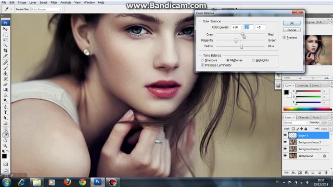The width and height of the screenshot is (333, 187).
Task: Switch to the Paths tab
Action: tap(316, 117)
